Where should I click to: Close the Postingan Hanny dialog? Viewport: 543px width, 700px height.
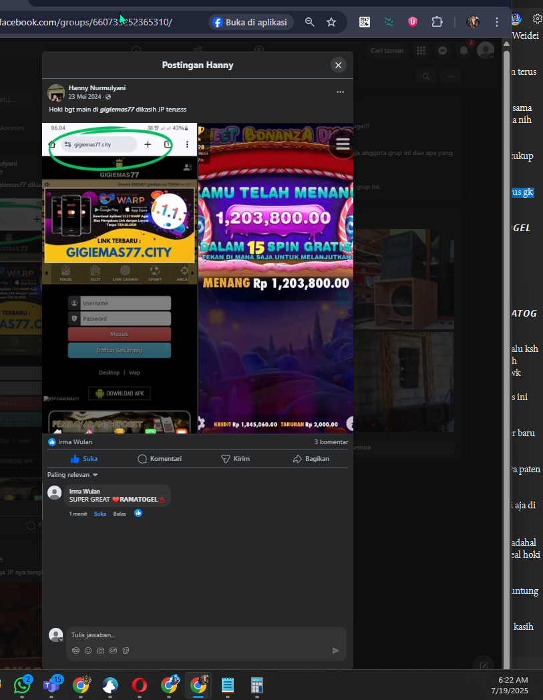click(x=338, y=65)
